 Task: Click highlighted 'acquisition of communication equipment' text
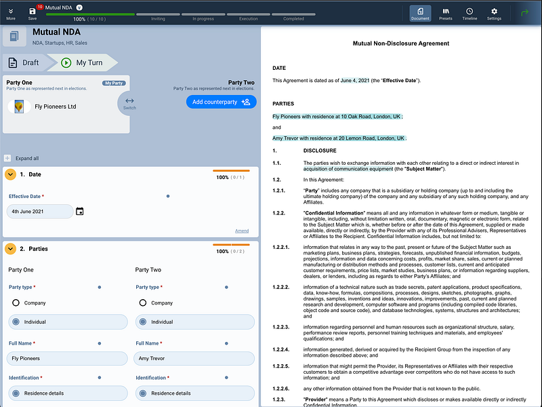[348, 169]
